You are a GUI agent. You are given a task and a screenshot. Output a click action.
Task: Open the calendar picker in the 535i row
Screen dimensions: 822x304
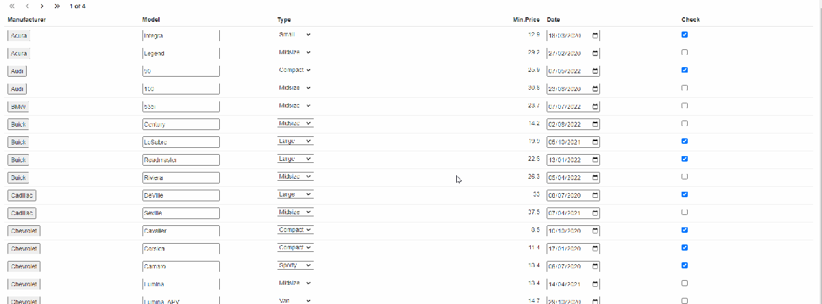(595, 106)
